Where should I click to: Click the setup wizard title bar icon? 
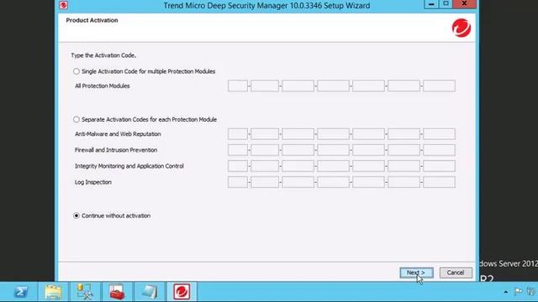click(x=64, y=5)
